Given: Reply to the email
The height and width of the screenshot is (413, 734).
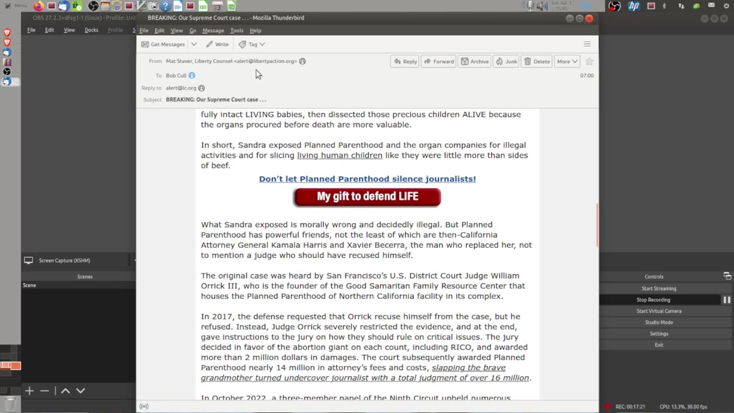Looking at the screenshot, I should [x=405, y=61].
